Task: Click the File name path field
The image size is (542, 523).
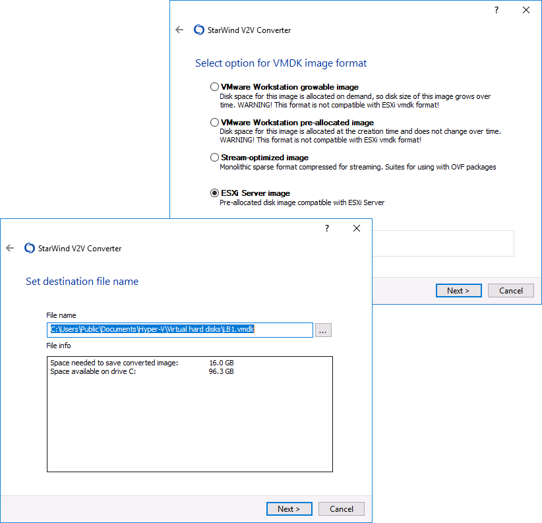Action: pyautogui.click(x=180, y=330)
